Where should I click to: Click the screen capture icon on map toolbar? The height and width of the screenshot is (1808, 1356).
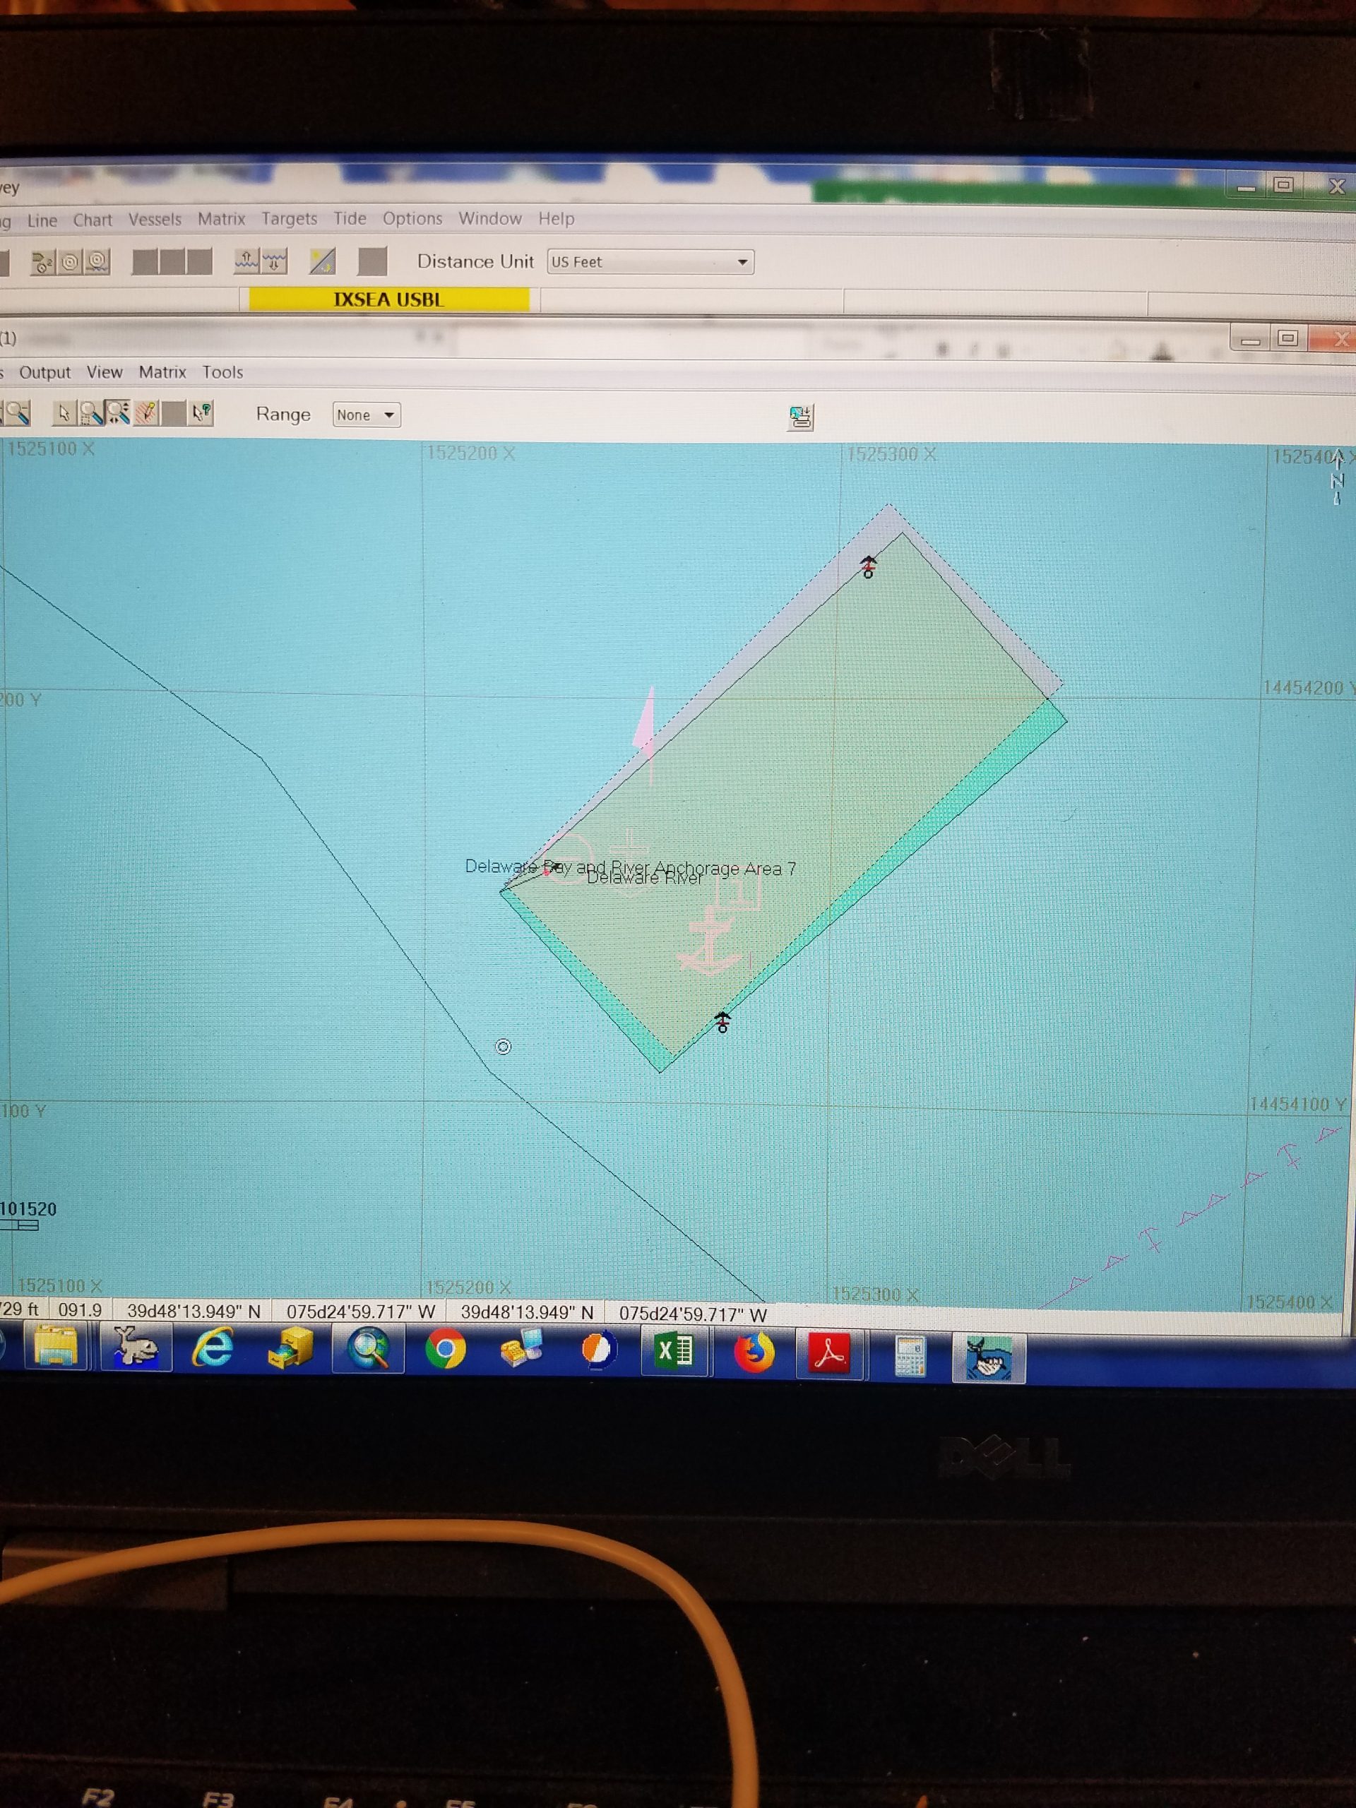pos(800,417)
